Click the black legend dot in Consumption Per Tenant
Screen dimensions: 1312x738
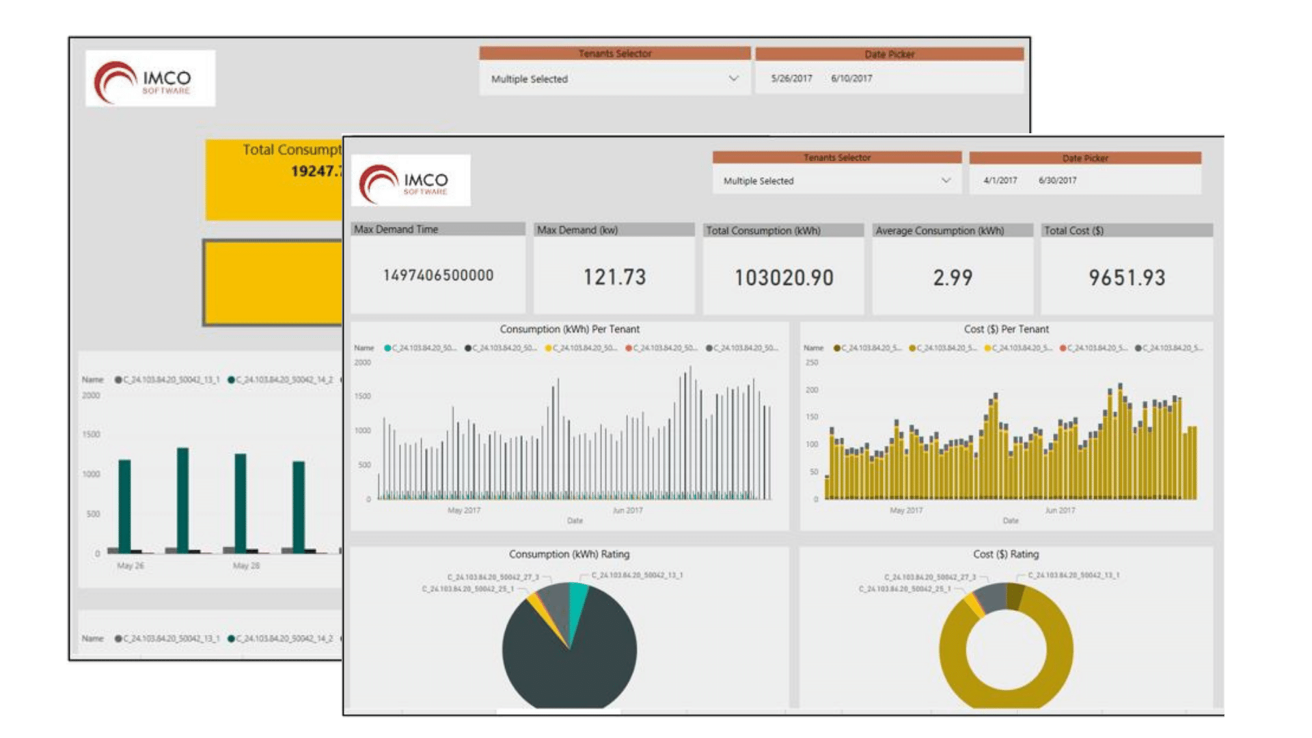468,348
